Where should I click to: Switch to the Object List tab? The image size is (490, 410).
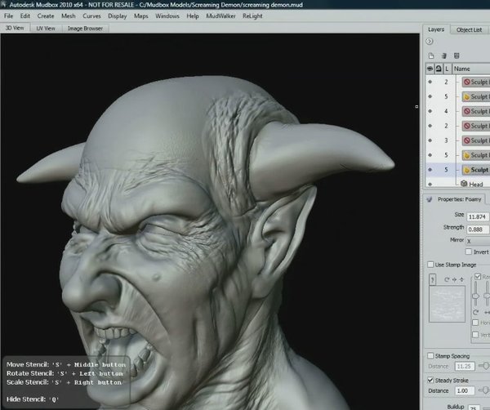(x=469, y=29)
